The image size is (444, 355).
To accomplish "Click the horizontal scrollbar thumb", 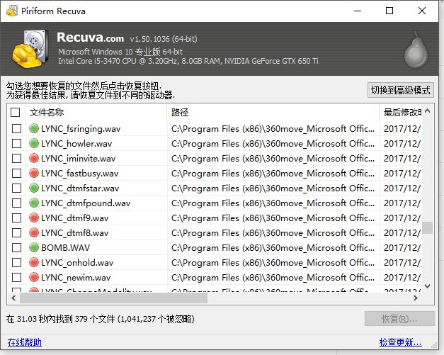I will pos(113,298).
